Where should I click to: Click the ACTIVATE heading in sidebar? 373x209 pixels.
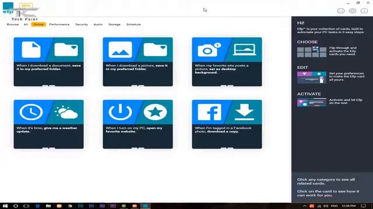[309, 94]
